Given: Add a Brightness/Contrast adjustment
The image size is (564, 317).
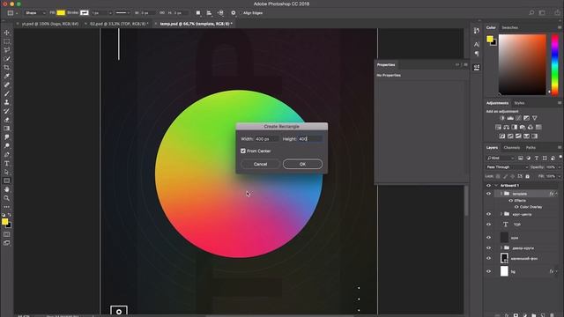Looking at the screenshot, I should tap(502, 118).
